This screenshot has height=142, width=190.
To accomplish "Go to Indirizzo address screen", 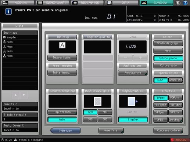I will click(65, 131).
